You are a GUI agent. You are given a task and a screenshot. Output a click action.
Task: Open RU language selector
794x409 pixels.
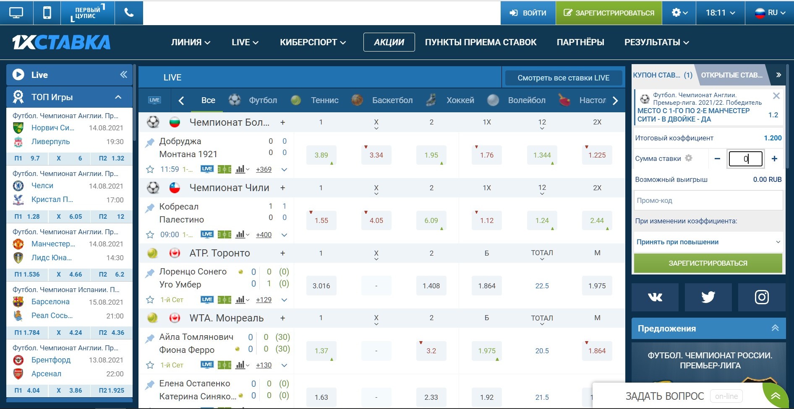click(x=770, y=13)
